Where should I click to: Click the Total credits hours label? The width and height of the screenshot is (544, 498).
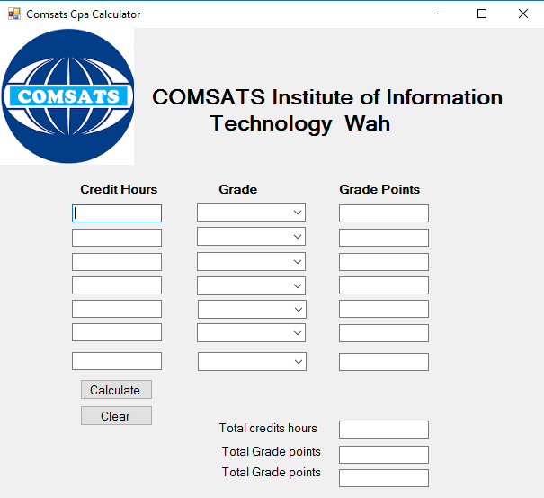[268, 428]
